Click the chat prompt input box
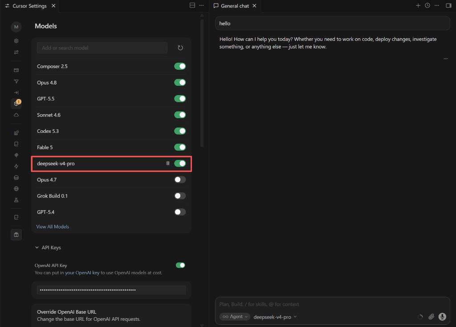This screenshot has width=456, height=327. click(332, 304)
